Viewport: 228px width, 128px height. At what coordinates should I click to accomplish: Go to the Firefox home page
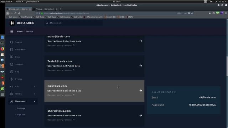point(19,13)
